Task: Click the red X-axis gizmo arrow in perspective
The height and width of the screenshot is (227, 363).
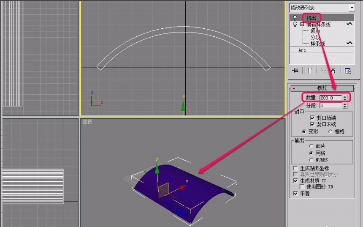Action: click(x=183, y=187)
